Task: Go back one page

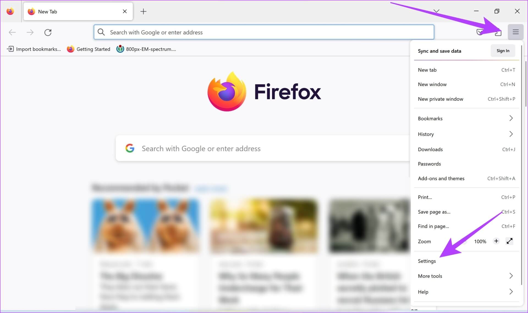Action: [12, 32]
